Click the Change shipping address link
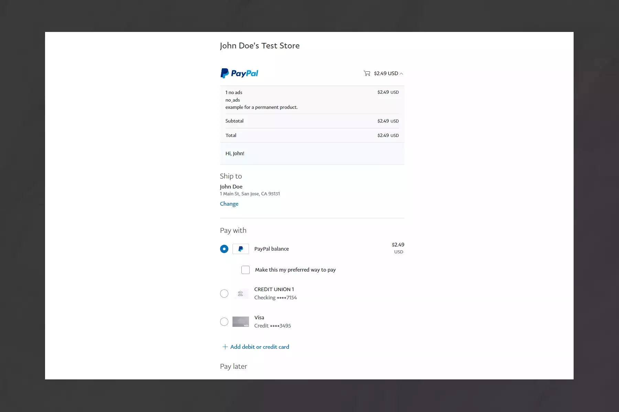 click(x=229, y=204)
